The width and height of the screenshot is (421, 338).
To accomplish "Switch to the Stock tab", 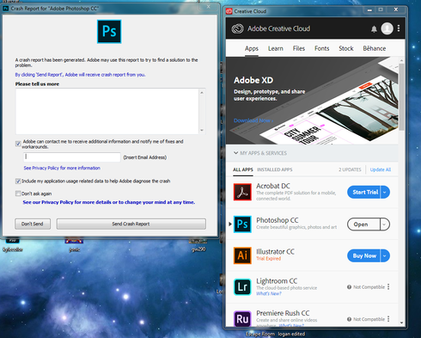I will tap(346, 48).
